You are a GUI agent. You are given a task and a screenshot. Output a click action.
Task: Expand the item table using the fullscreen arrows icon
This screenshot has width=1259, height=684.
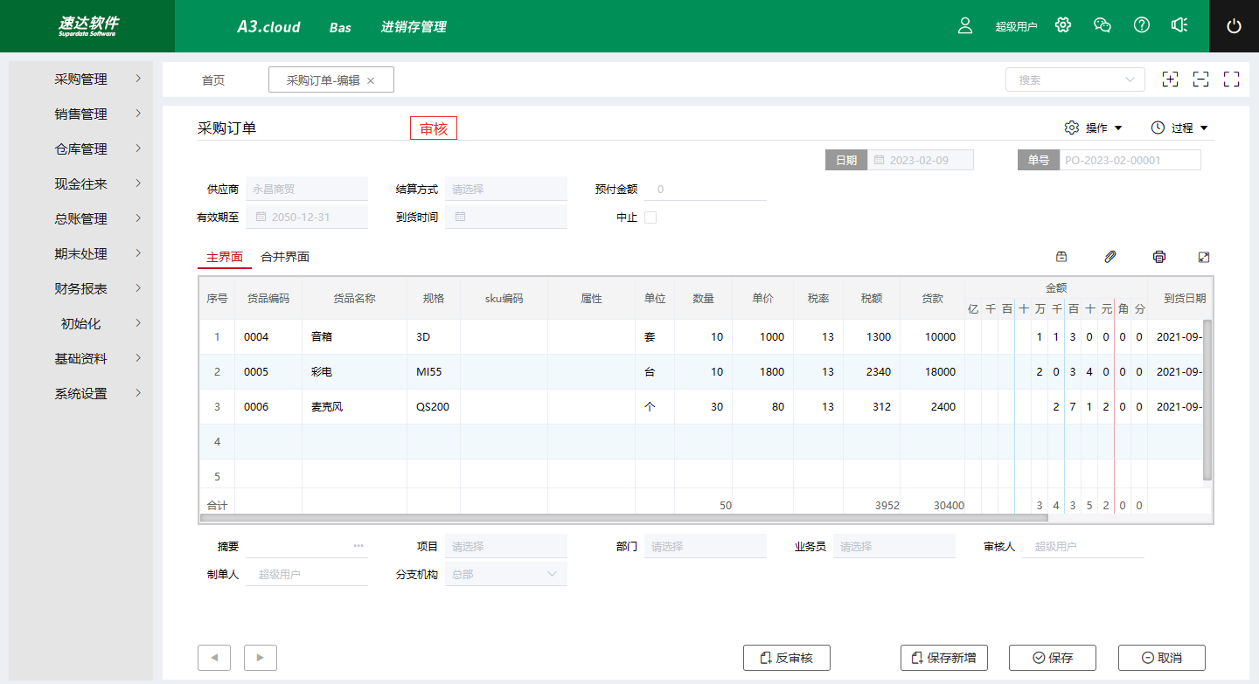pyautogui.click(x=1204, y=257)
